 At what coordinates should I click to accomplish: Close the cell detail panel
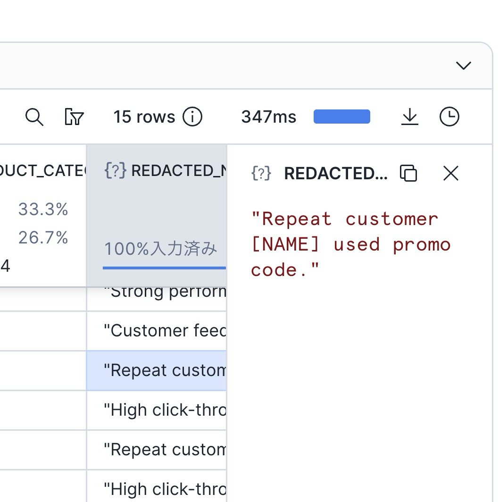pos(451,173)
